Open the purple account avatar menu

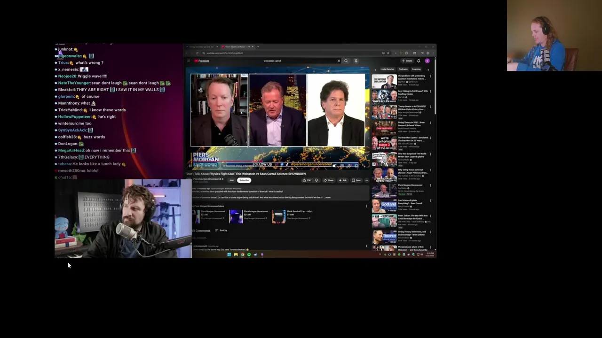click(428, 61)
